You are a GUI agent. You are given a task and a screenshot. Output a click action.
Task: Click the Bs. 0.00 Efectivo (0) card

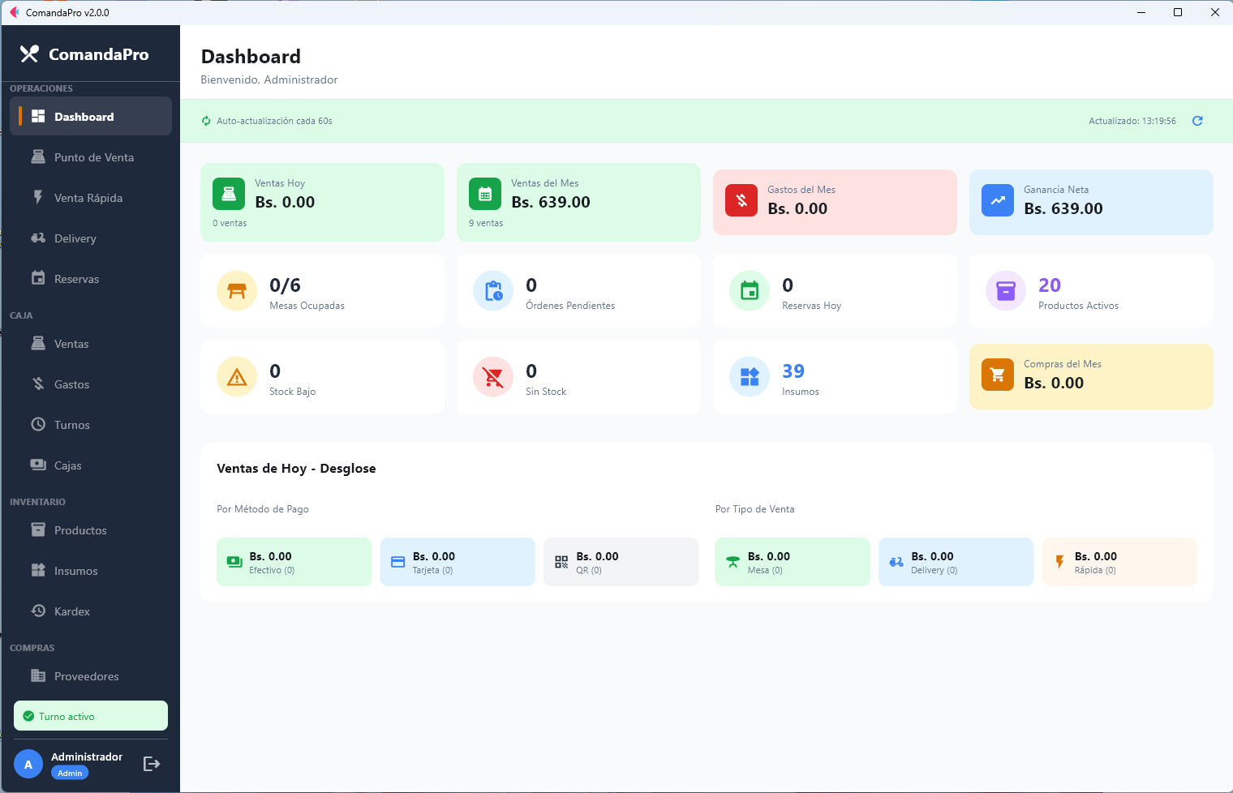[x=294, y=562]
